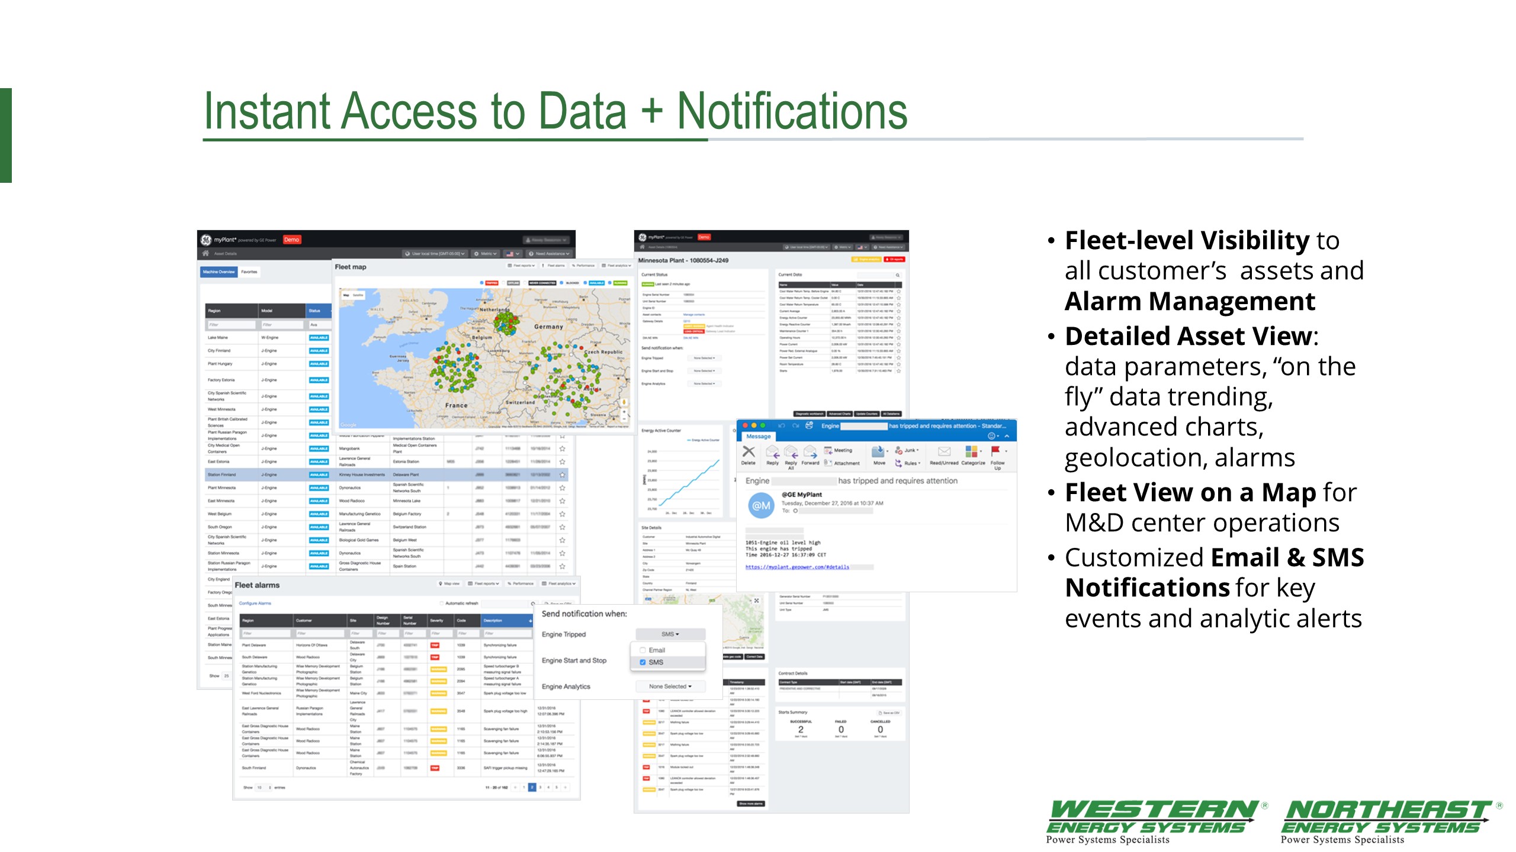Open the myplant.gepower.com details link
The height and width of the screenshot is (852, 1516).
(796, 567)
